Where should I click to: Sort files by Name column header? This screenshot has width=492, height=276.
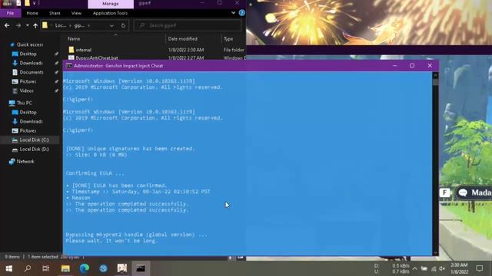point(74,39)
